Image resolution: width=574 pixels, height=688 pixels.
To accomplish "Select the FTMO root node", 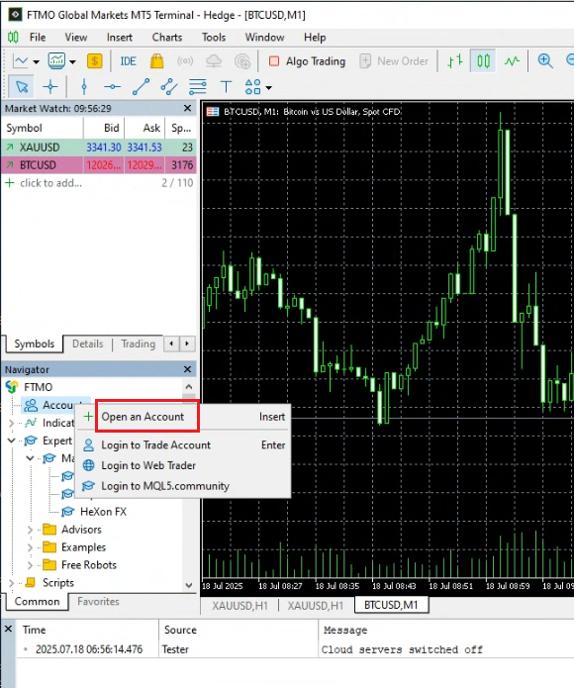I will click(x=38, y=387).
